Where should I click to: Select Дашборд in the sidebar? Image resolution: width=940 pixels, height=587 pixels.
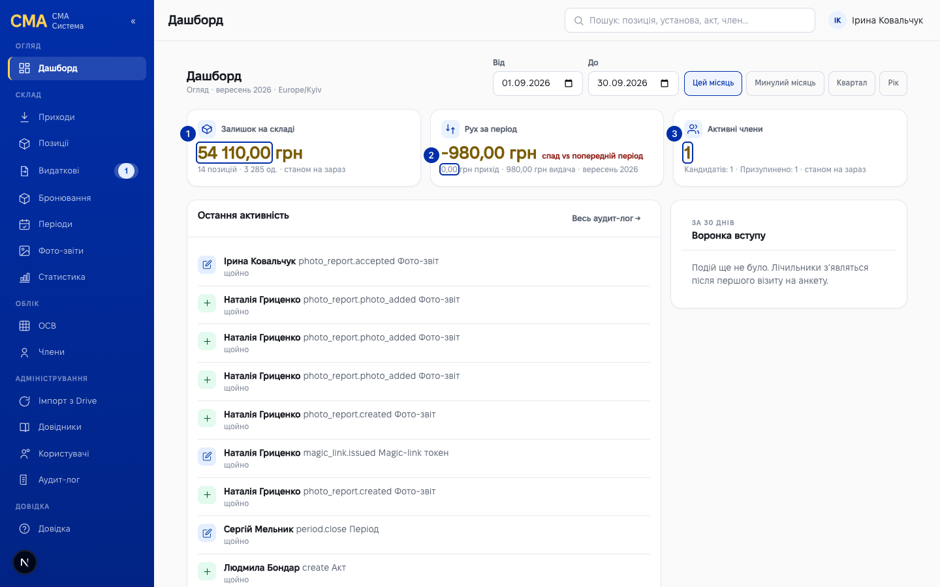point(77,68)
